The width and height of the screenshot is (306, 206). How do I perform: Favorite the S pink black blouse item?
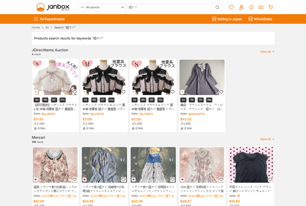(x=173, y=92)
